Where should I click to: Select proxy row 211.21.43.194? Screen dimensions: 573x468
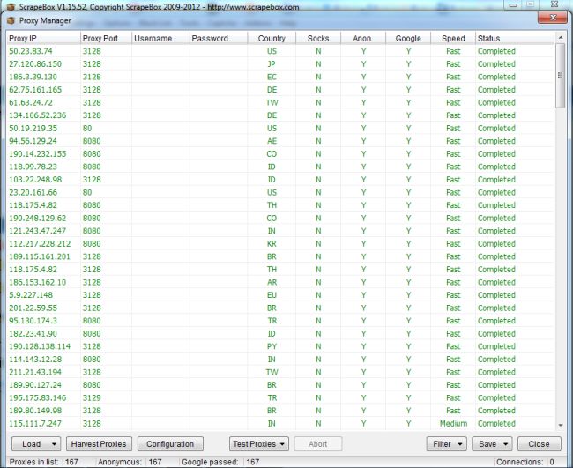click(x=280, y=372)
